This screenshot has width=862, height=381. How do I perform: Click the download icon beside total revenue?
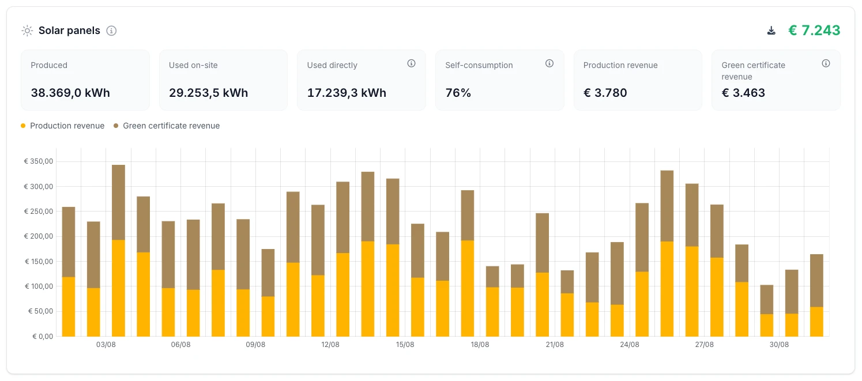click(771, 31)
